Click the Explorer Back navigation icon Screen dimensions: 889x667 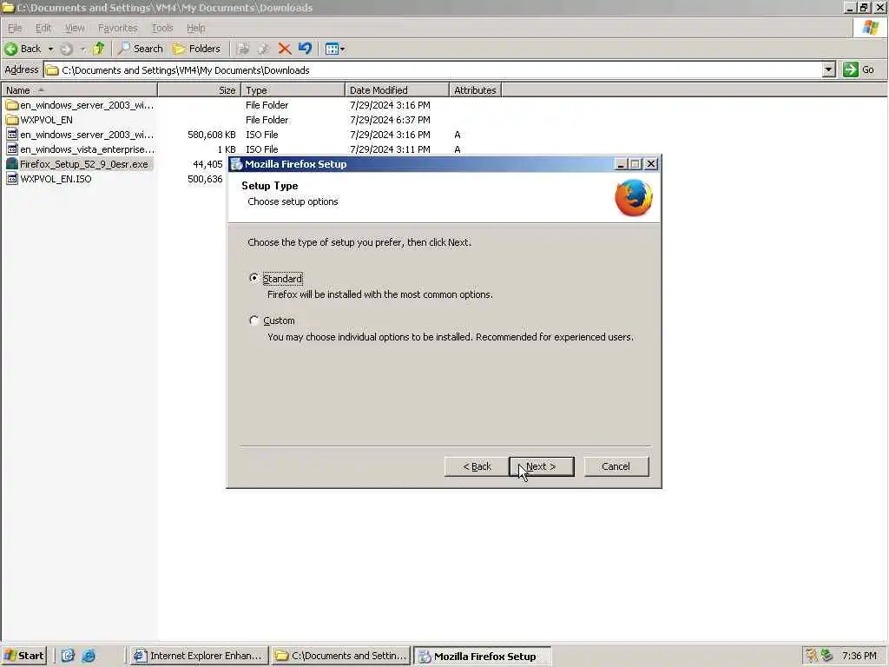[x=10, y=49]
